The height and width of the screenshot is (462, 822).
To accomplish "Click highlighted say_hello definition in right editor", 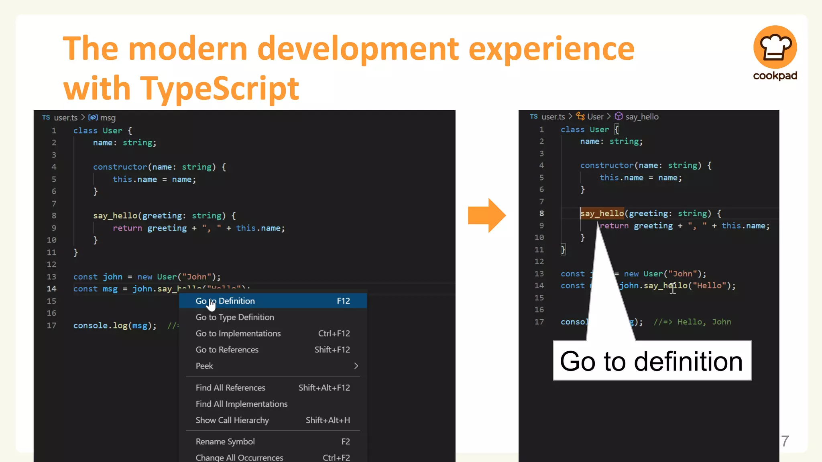I will (x=602, y=213).
